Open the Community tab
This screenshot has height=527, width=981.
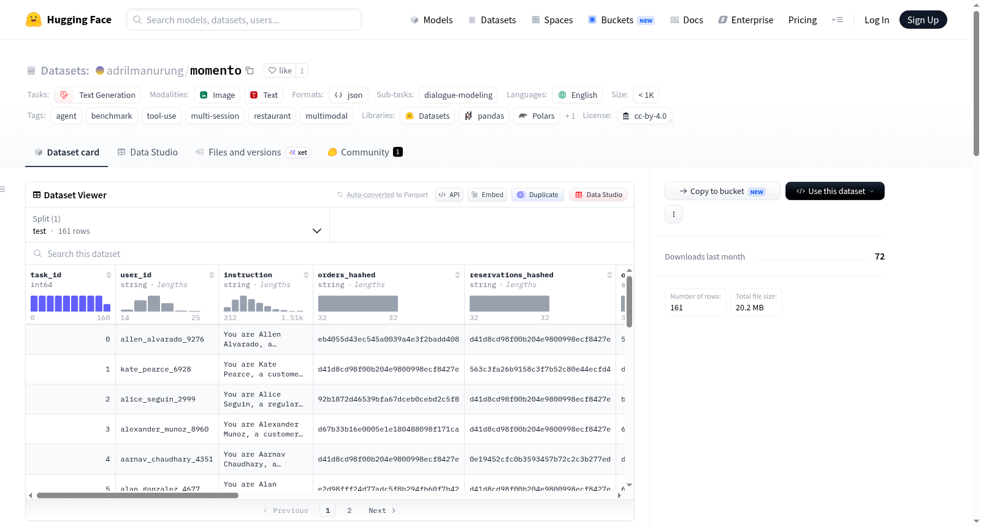[x=365, y=152]
